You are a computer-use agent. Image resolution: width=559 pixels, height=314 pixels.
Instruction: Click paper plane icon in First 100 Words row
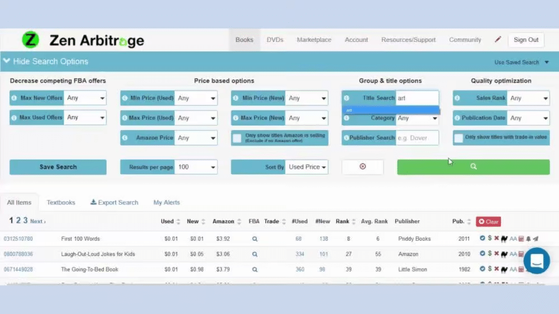point(536,239)
